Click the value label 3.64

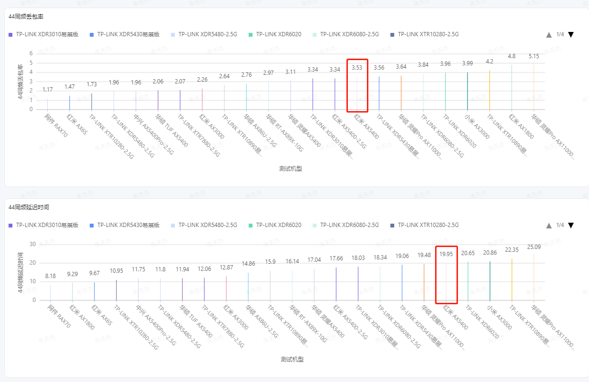(x=401, y=67)
